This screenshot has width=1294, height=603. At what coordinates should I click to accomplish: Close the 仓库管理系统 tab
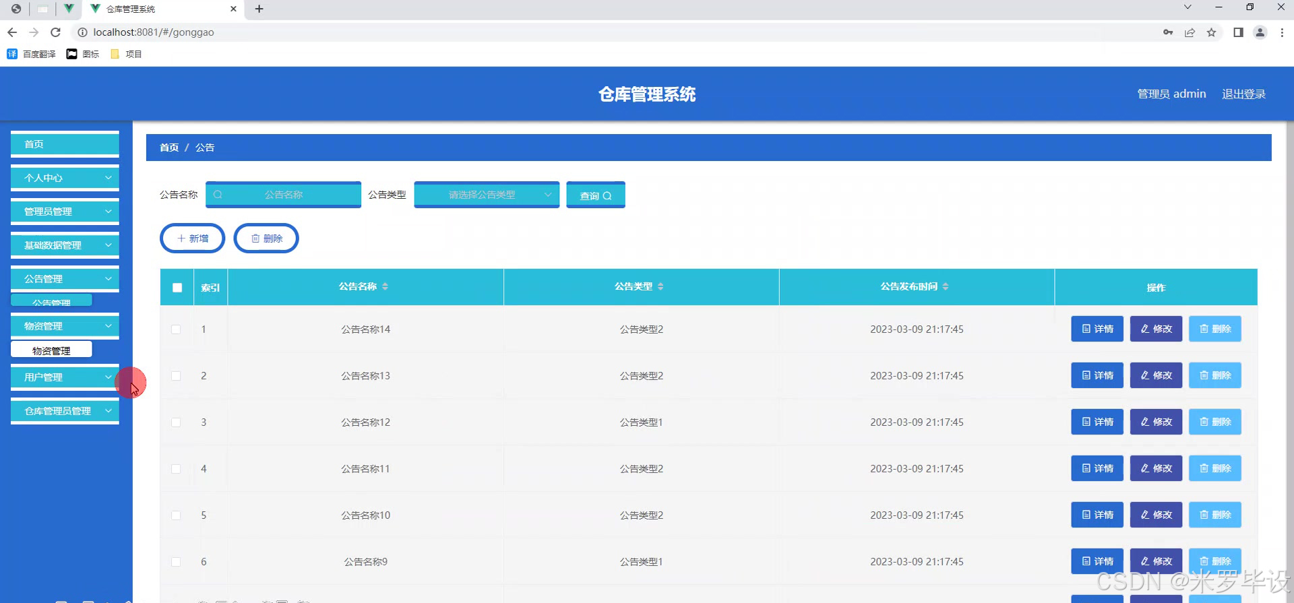click(x=233, y=9)
